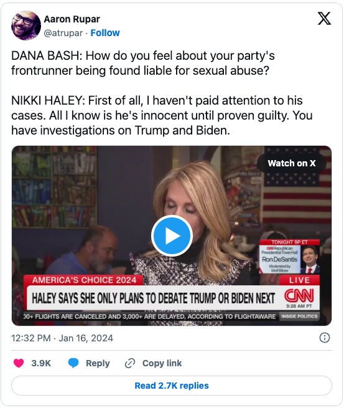The height and width of the screenshot is (408, 344).
Task: Click the Watch on X button
Action: point(292,163)
